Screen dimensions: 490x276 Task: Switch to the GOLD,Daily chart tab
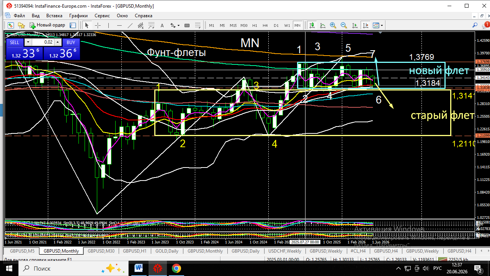click(167, 251)
